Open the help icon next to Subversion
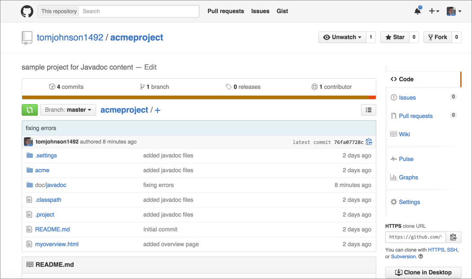Image resolution: width=472 pixels, height=279 pixels. point(421,257)
